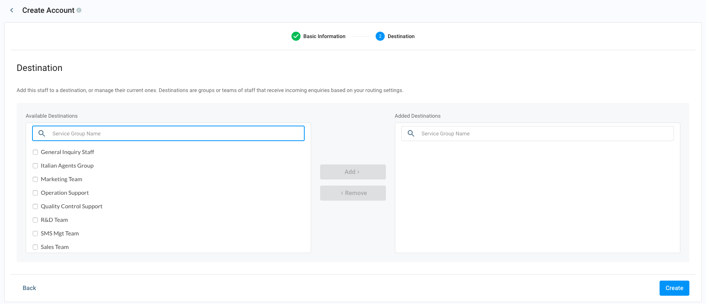Select the Sales Team checkbox
The width and height of the screenshot is (706, 304).
coord(35,247)
